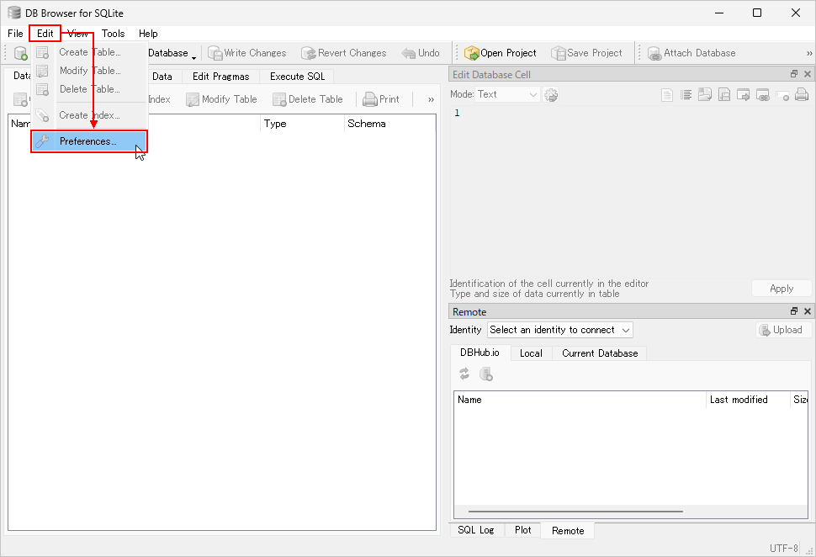The width and height of the screenshot is (816, 557).
Task: Click the Save Project toolbar icon
Action: point(559,53)
